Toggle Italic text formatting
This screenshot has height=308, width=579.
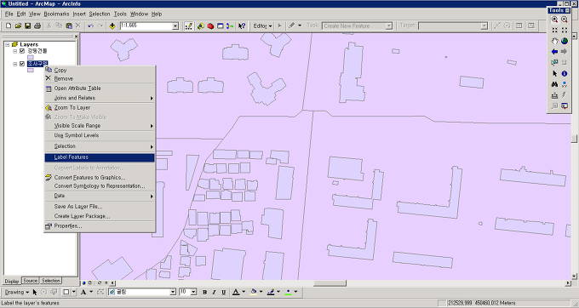pyautogui.click(x=214, y=292)
